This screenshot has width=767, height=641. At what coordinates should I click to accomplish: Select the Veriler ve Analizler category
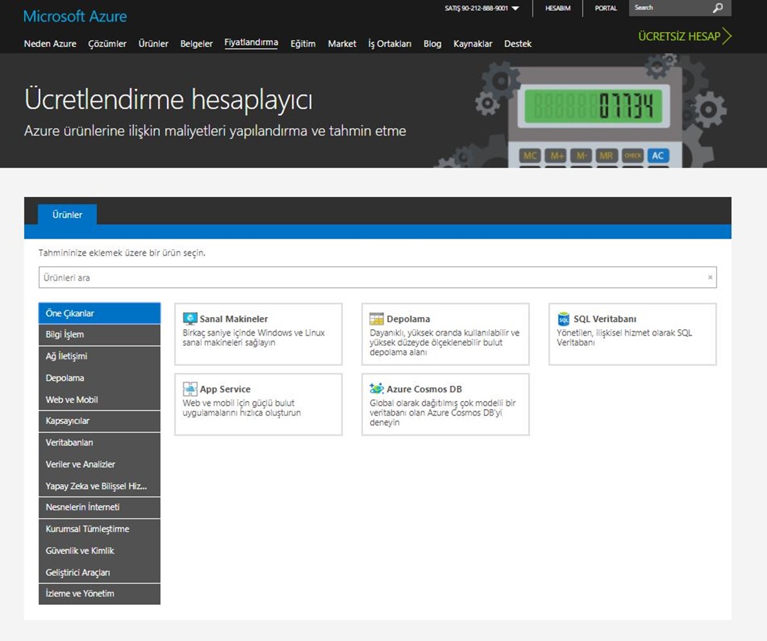click(99, 464)
